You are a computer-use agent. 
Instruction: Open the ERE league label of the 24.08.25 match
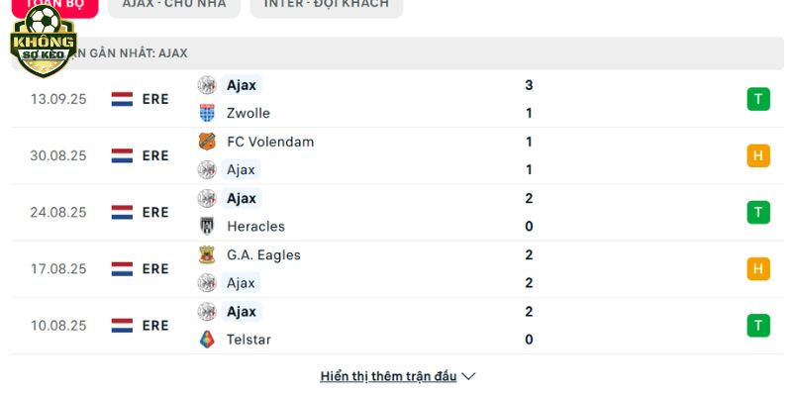[155, 212]
